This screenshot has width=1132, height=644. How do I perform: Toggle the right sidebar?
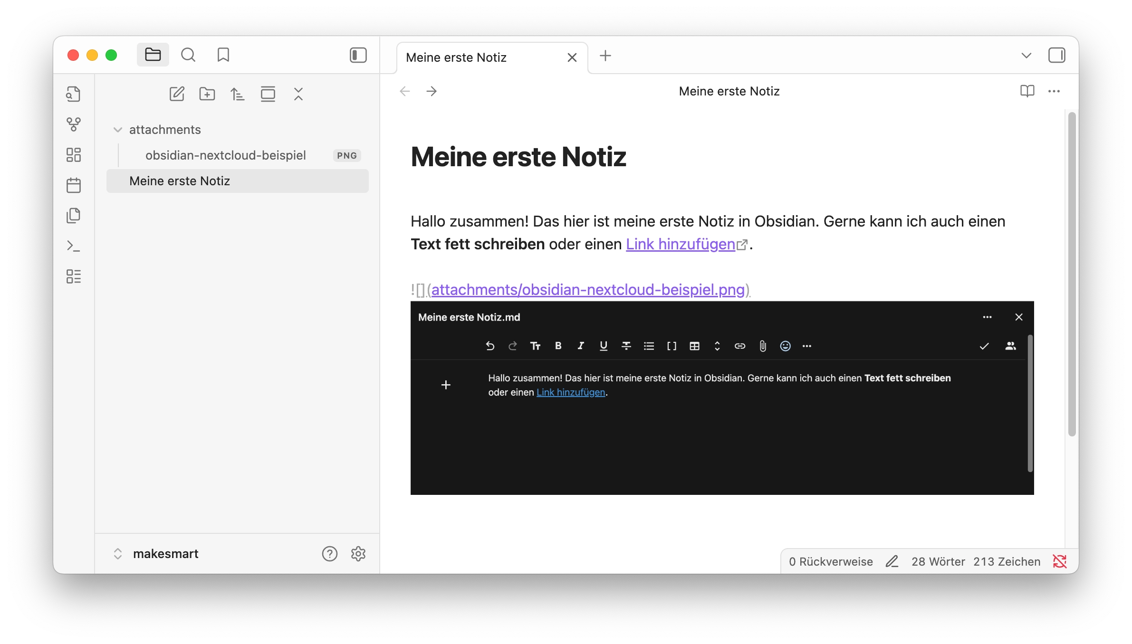pos(1056,55)
